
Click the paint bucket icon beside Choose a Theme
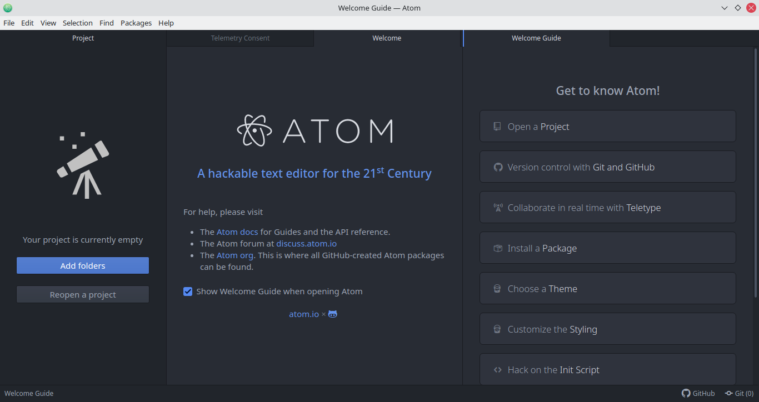pyautogui.click(x=498, y=289)
